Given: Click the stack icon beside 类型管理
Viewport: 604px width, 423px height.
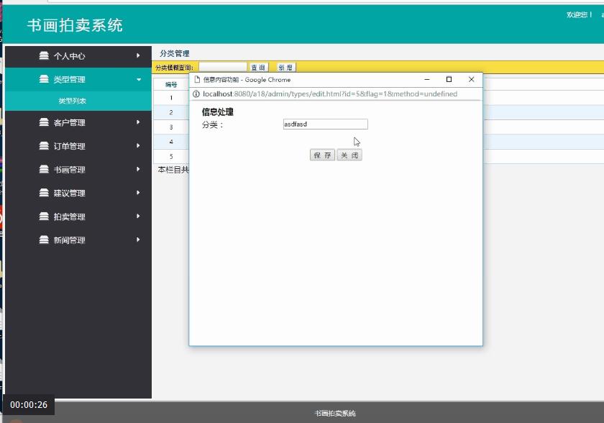Looking at the screenshot, I should (44, 79).
